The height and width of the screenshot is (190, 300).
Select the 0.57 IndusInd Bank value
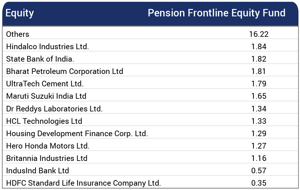click(x=259, y=171)
